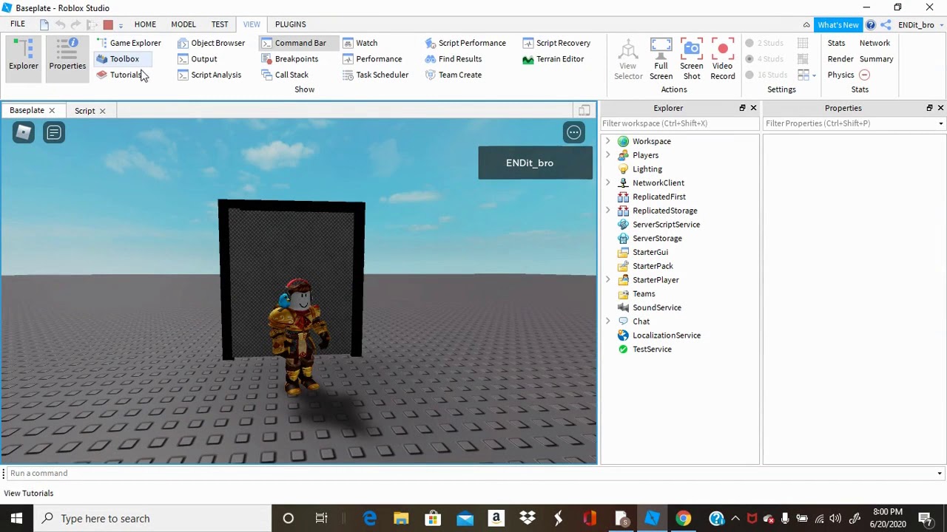Open the FILE menu
Viewport: 947px width, 532px height.
click(x=17, y=24)
